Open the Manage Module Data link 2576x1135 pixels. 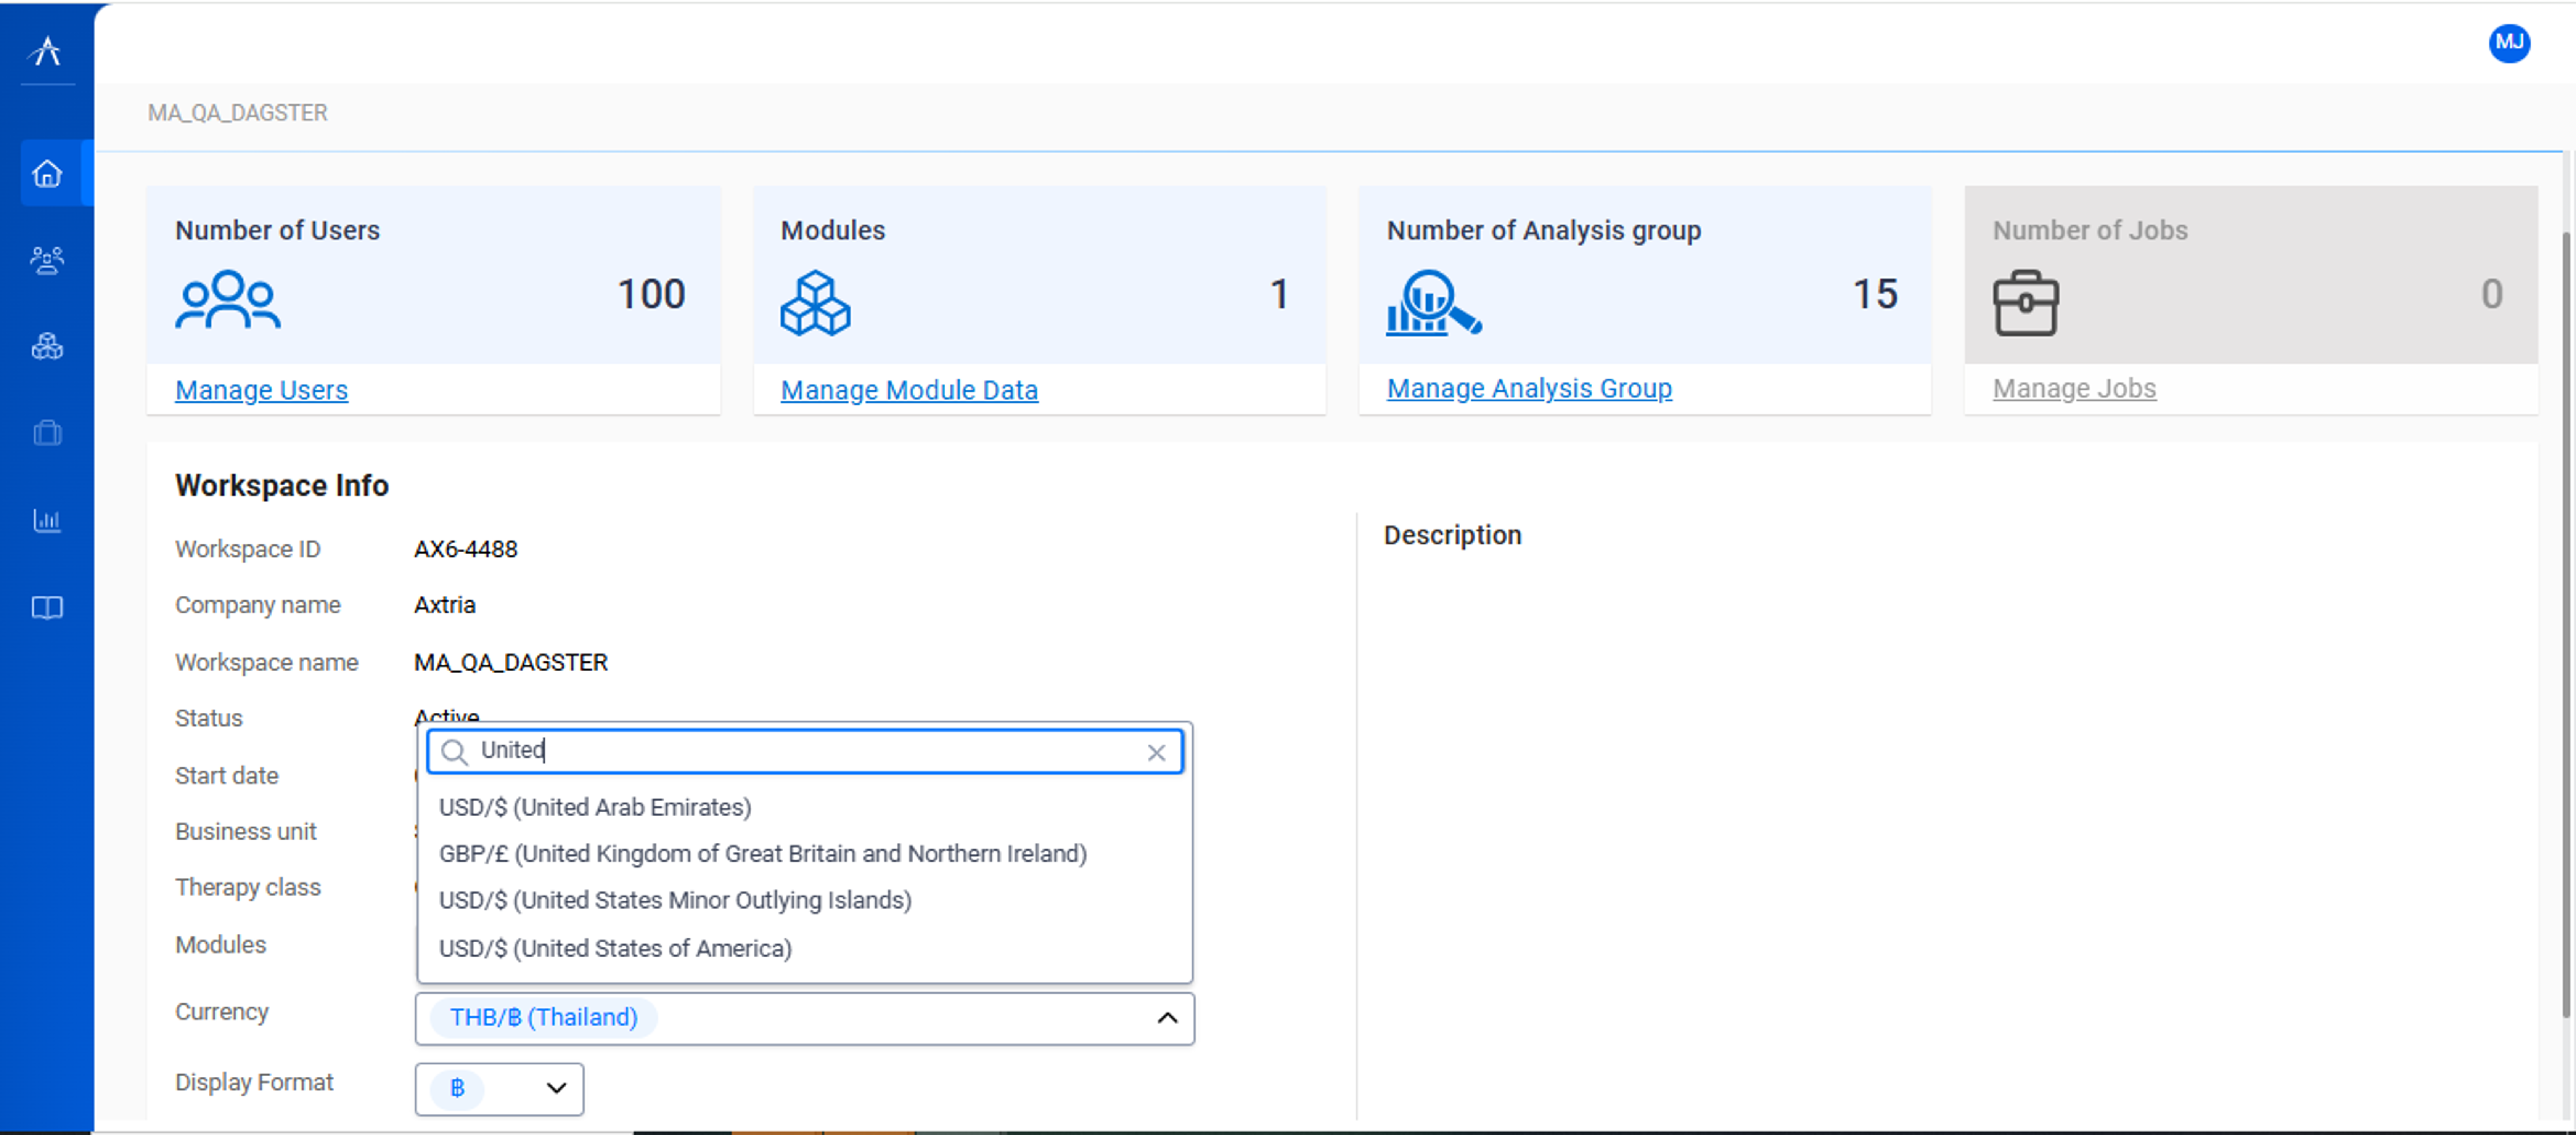909,390
